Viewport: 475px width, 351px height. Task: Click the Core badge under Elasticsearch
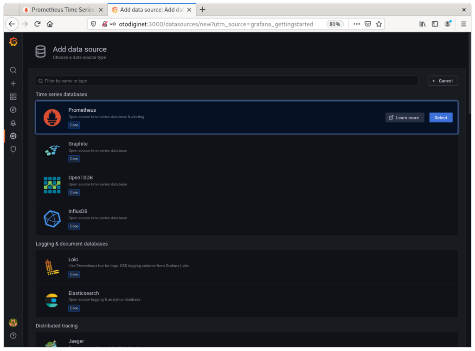click(74, 308)
